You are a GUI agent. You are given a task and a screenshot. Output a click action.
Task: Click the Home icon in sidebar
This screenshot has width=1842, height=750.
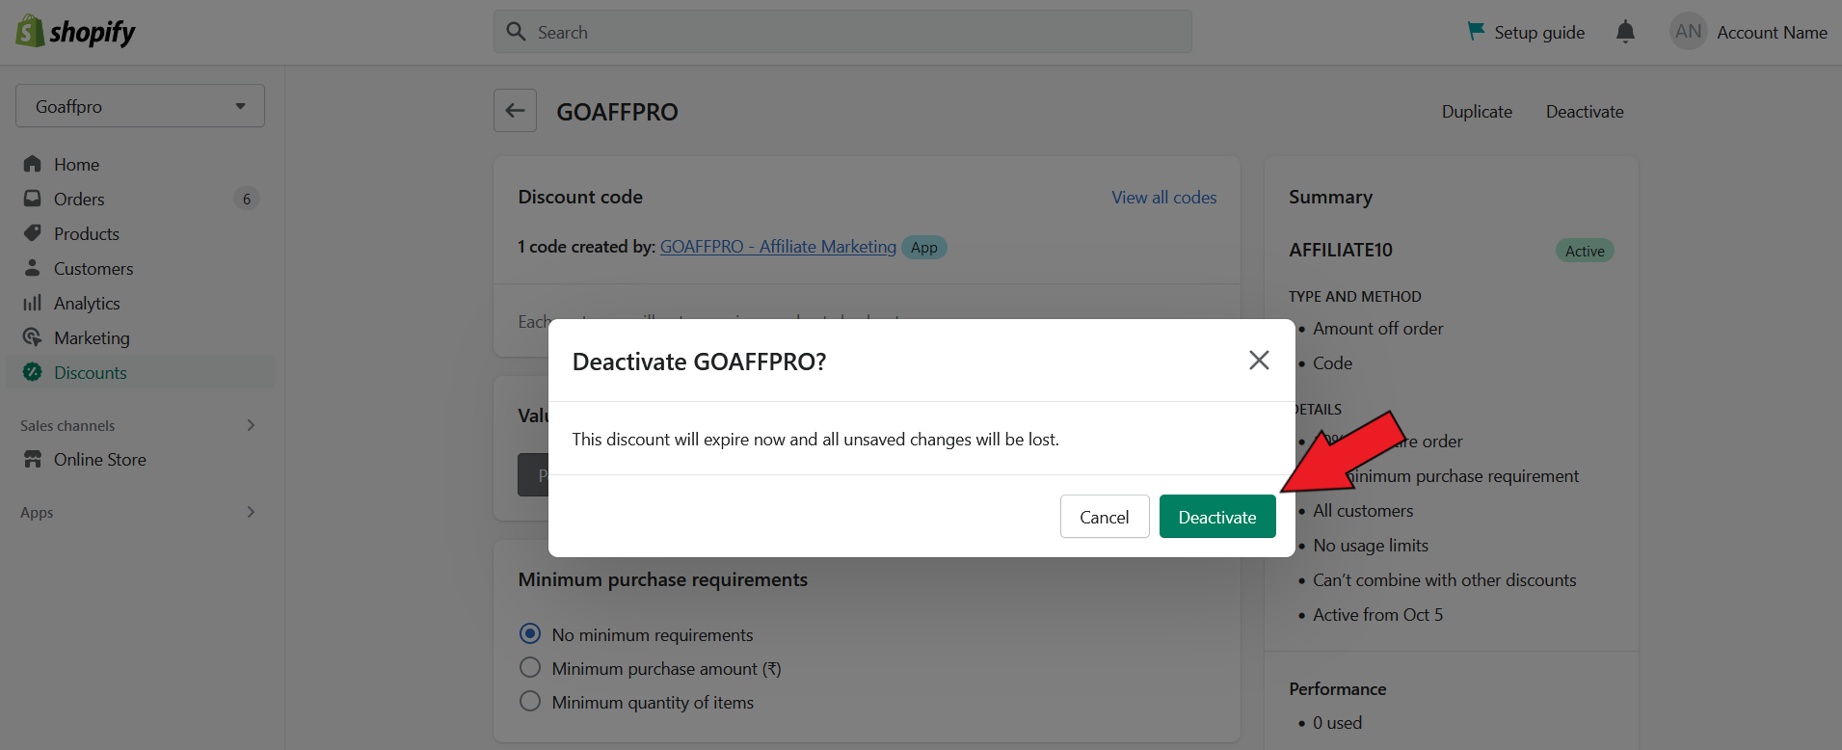33,164
